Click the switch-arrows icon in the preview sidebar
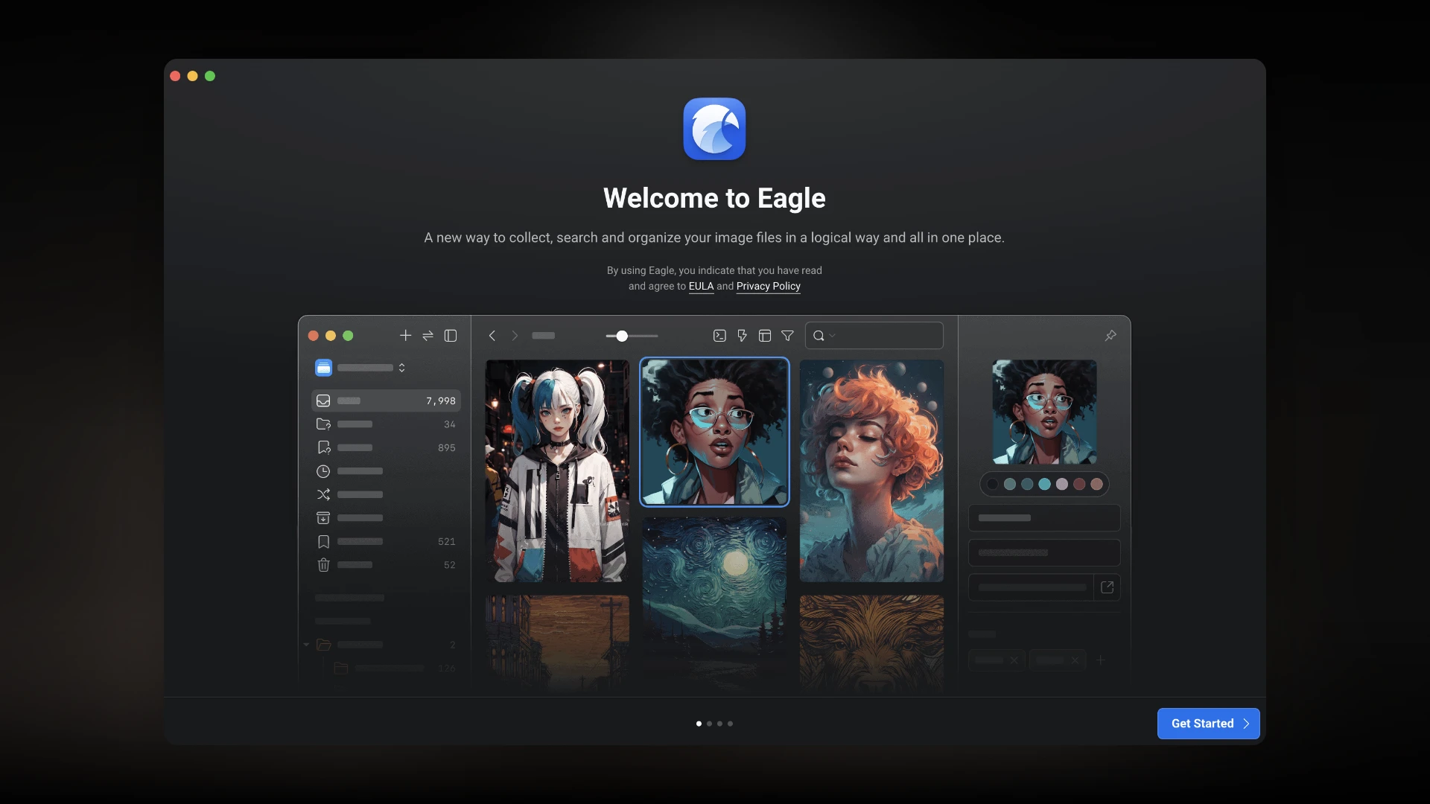This screenshot has width=1430, height=804. (428, 336)
